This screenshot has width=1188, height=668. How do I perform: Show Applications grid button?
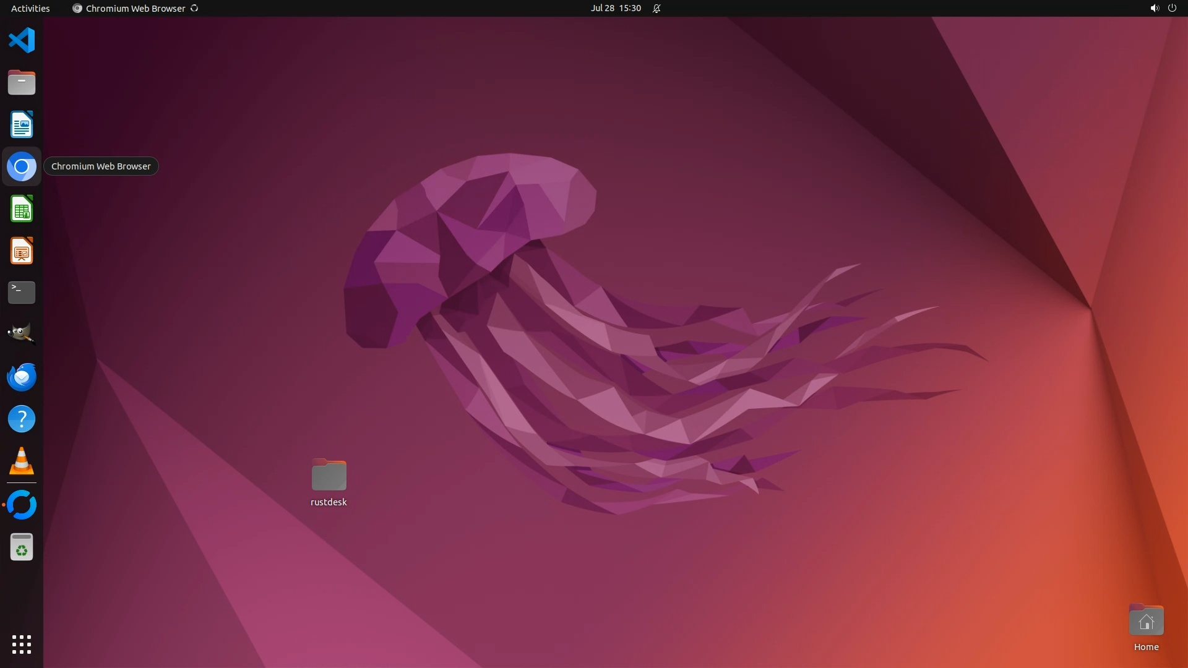tap(22, 644)
